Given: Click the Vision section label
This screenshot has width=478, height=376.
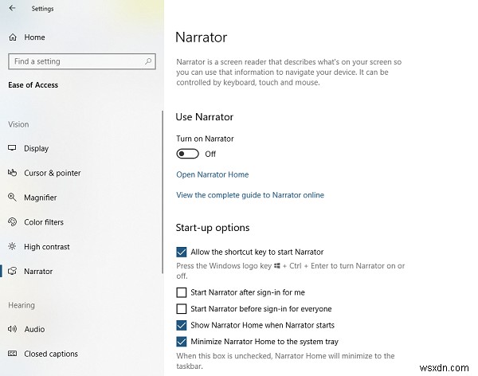Looking at the screenshot, I should tap(18, 124).
